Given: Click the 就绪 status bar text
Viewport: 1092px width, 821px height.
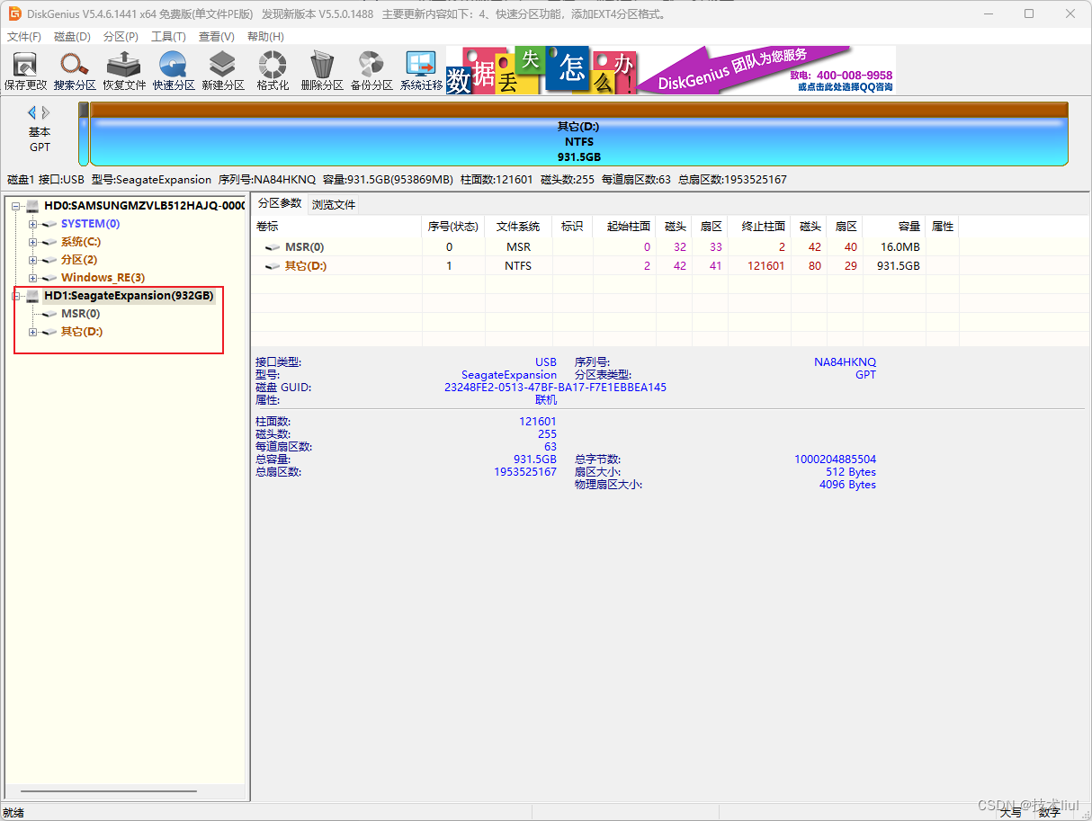Looking at the screenshot, I should pyautogui.click(x=13, y=812).
